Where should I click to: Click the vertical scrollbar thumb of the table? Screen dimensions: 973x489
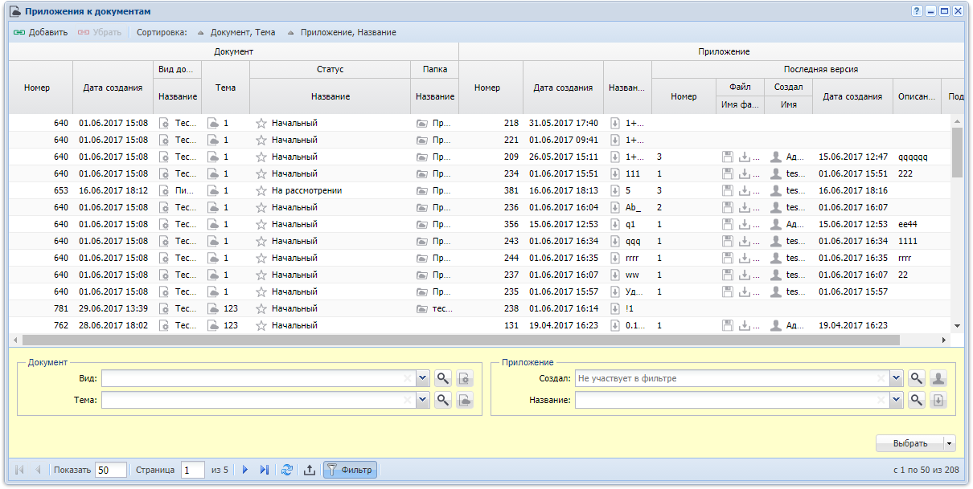coord(957,151)
